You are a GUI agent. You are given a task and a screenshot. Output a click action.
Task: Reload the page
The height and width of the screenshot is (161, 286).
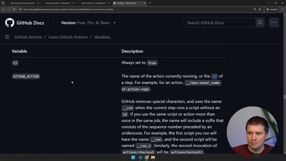[x=14, y=9]
